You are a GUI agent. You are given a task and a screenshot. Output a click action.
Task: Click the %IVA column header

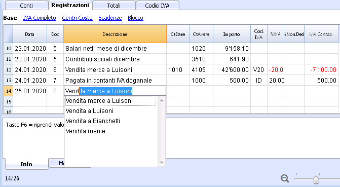[x=275, y=34]
